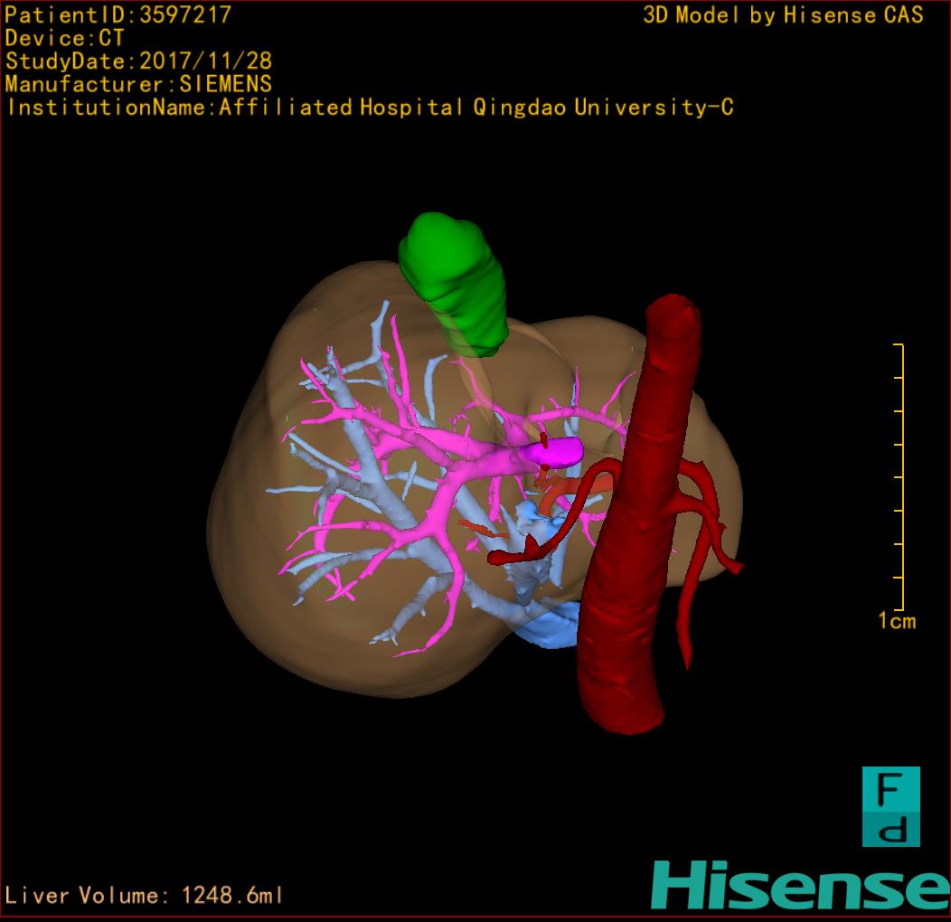Click the 'Device:CT' text
The image size is (951, 922).
pos(64,38)
